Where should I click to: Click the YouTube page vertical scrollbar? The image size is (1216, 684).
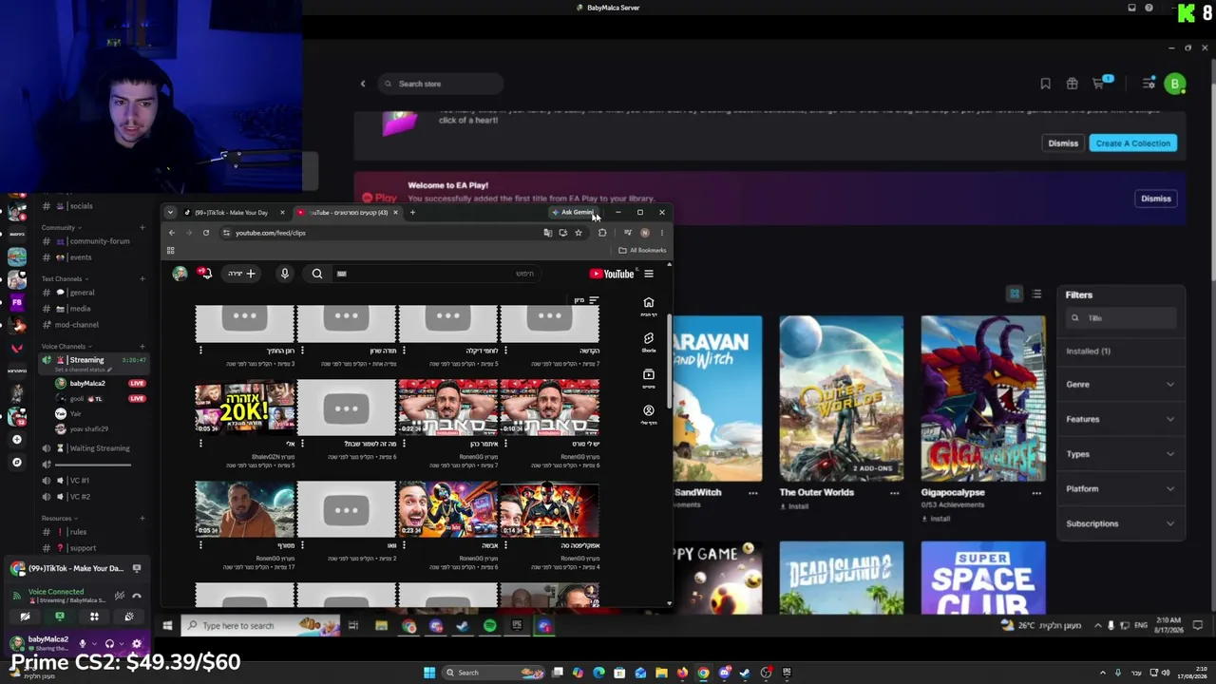pos(669,361)
